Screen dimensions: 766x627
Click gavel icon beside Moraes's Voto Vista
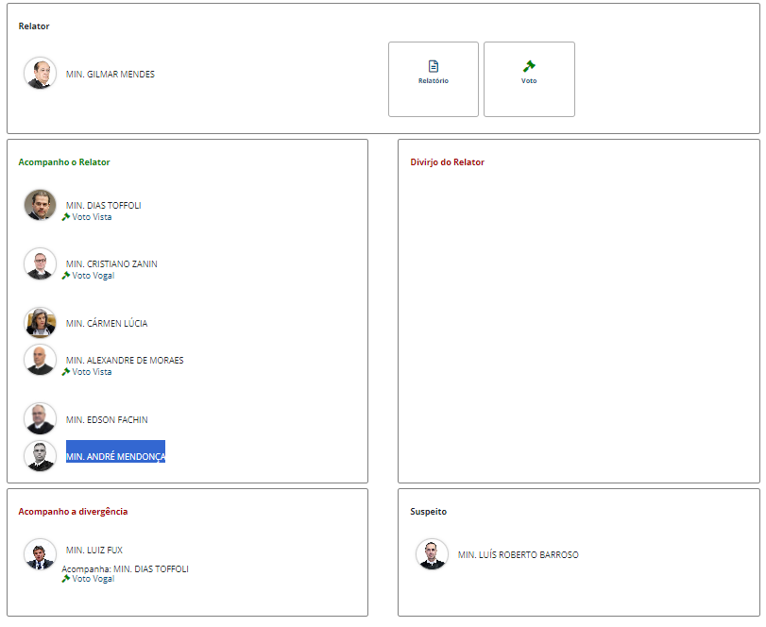[x=66, y=372]
